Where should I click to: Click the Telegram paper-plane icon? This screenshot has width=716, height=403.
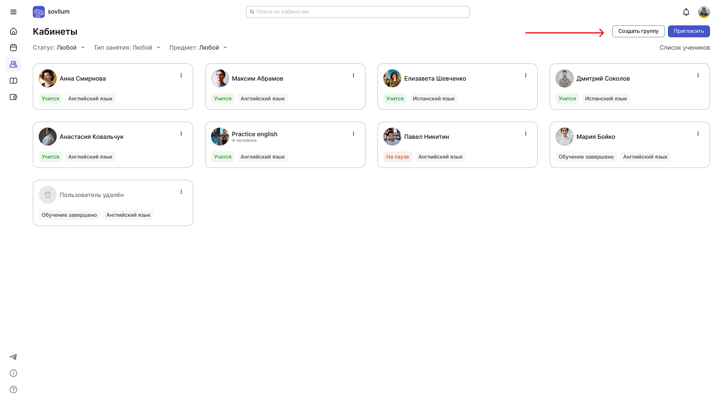click(13, 357)
